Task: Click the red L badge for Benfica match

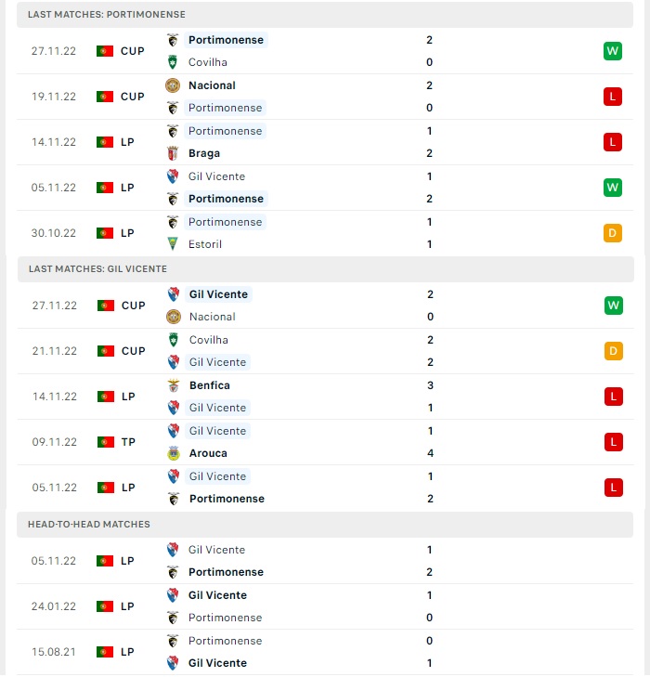Action: 613,397
